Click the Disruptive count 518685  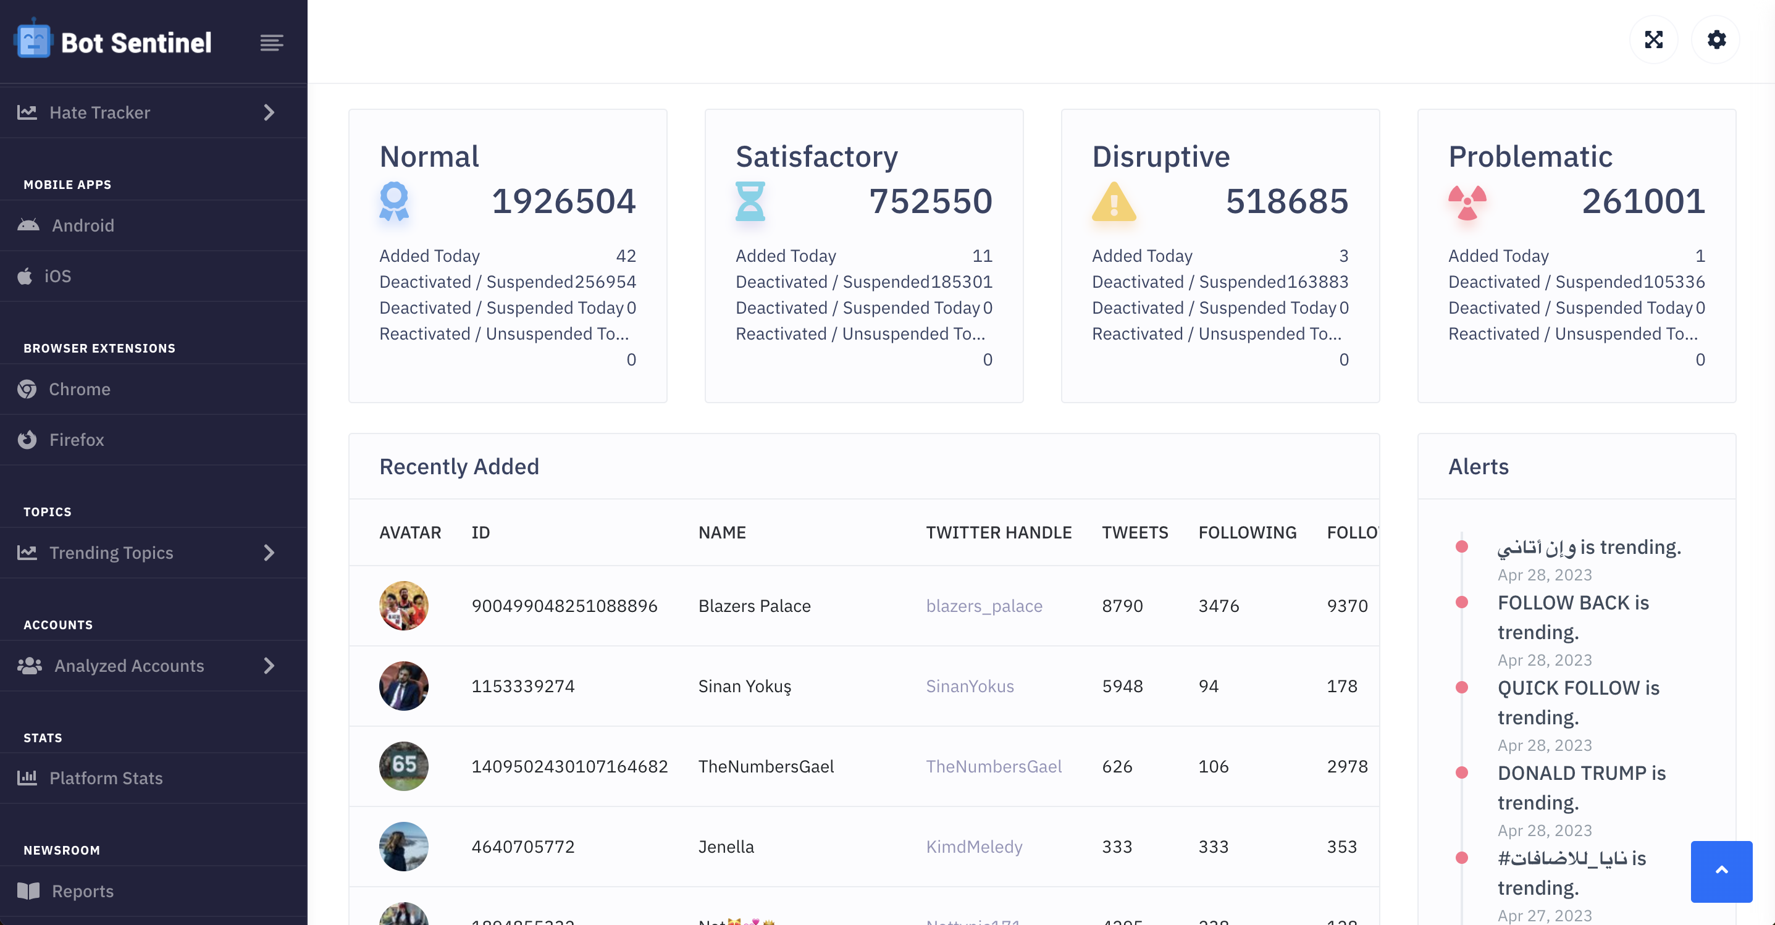(x=1287, y=201)
